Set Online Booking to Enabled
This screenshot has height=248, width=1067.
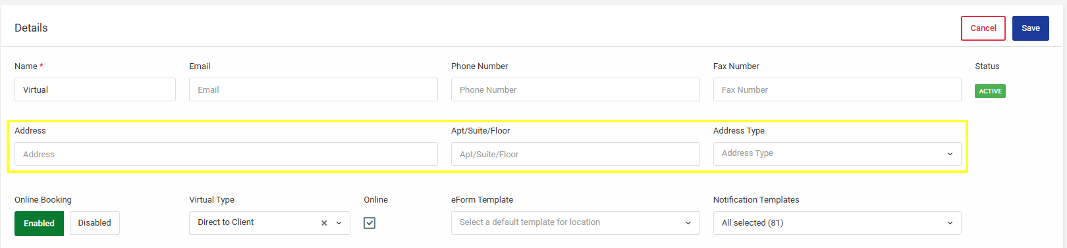tap(39, 224)
